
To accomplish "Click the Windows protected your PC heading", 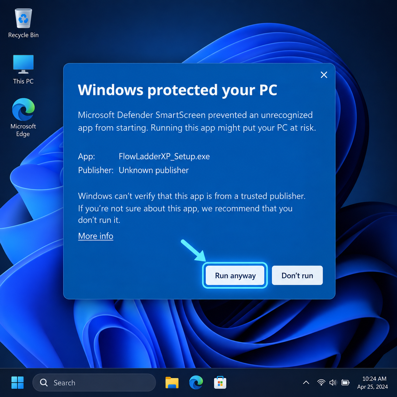I will 177,90.
